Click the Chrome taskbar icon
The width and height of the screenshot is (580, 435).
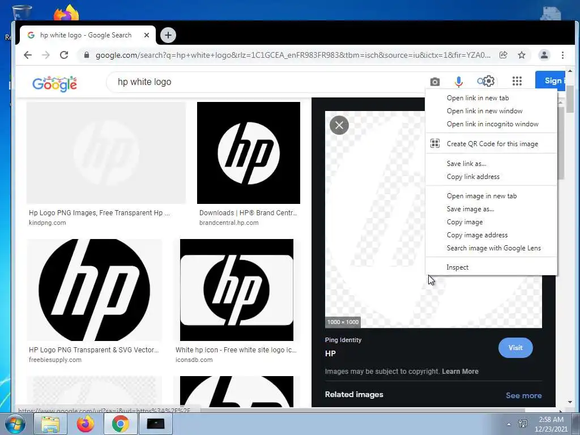point(121,424)
